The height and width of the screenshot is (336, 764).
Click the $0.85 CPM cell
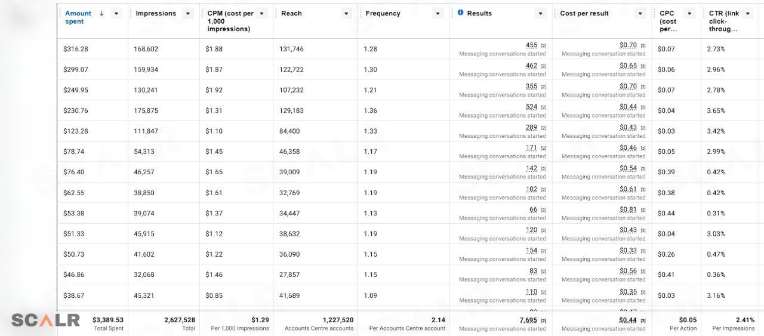[x=214, y=295]
